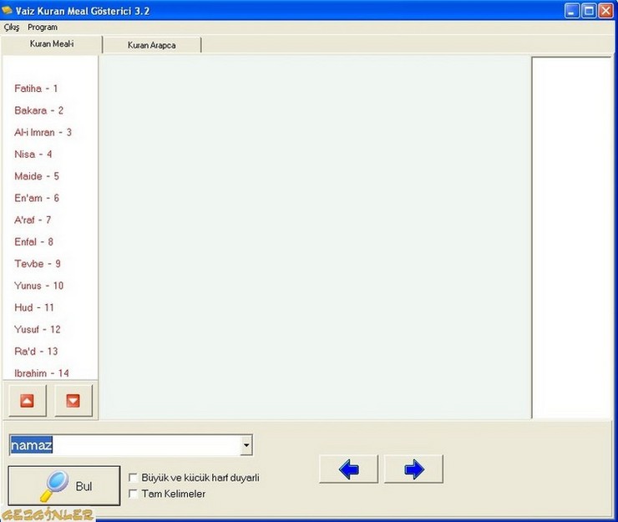Screen dimensions: 618x522
Task: Minimize the Vaiz Kuran Meal window
Action: [x=572, y=11]
